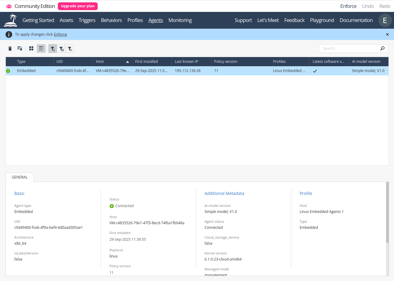Toggle the filter with blocked-circle button
This screenshot has width=394, height=281.
[61, 49]
